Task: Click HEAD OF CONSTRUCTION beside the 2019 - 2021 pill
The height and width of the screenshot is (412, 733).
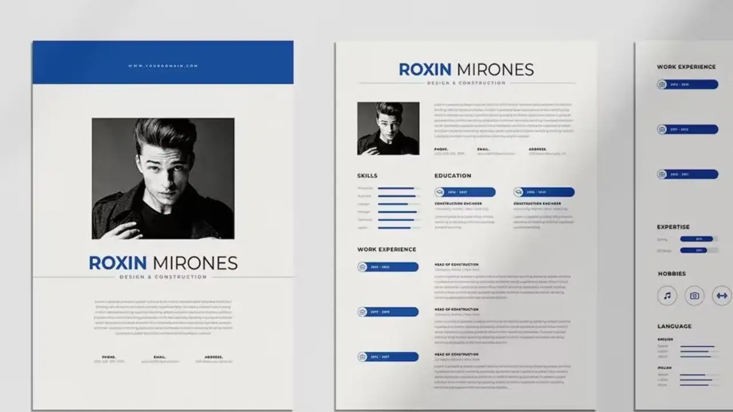Action: (456, 264)
